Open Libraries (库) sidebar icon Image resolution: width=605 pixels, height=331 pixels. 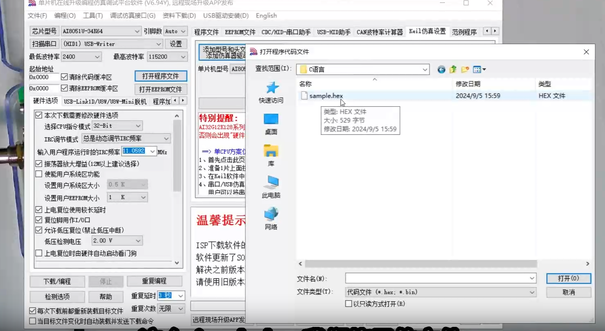click(271, 151)
